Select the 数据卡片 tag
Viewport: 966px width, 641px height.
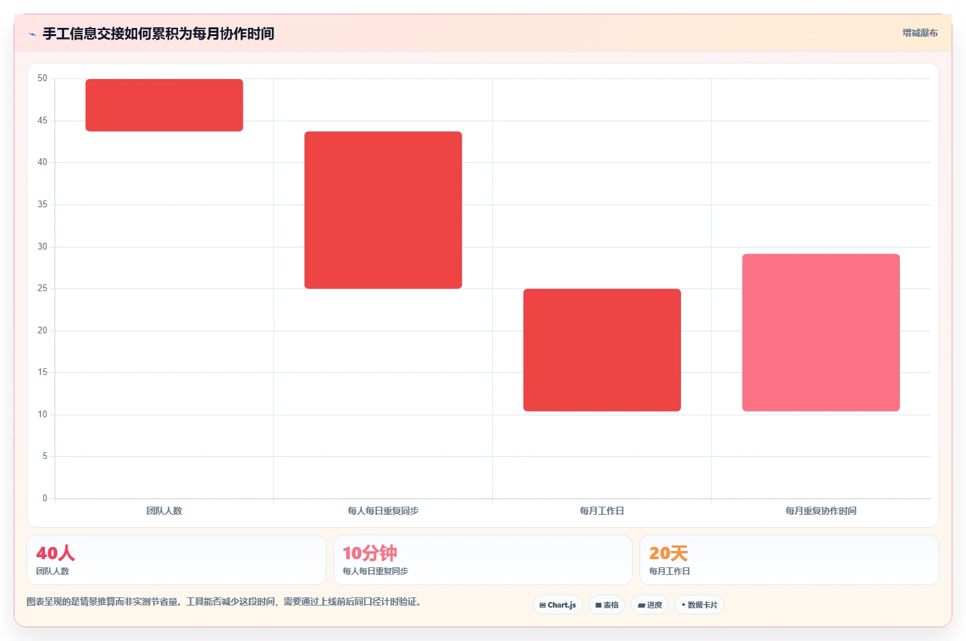pyautogui.click(x=699, y=605)
